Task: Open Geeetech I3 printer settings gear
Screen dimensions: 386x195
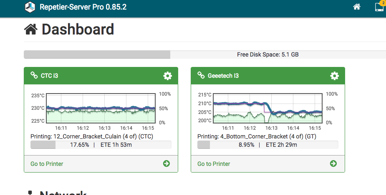Action: coord(334,76)
